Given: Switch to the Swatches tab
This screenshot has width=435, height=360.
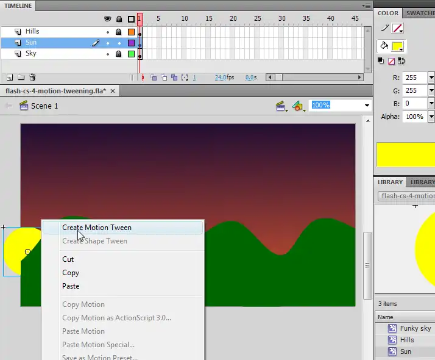Looking at the screenshot, I should coord(420,13).
